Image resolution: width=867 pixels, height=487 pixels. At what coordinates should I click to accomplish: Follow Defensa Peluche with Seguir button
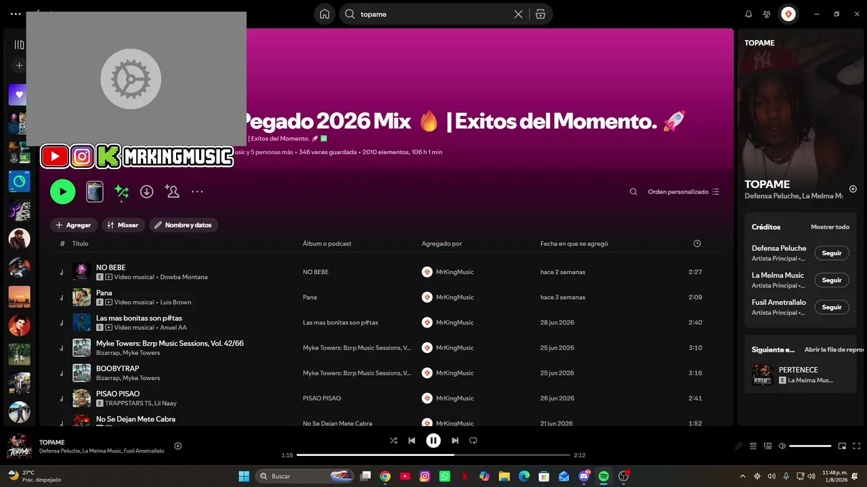(x=832, y=253)
